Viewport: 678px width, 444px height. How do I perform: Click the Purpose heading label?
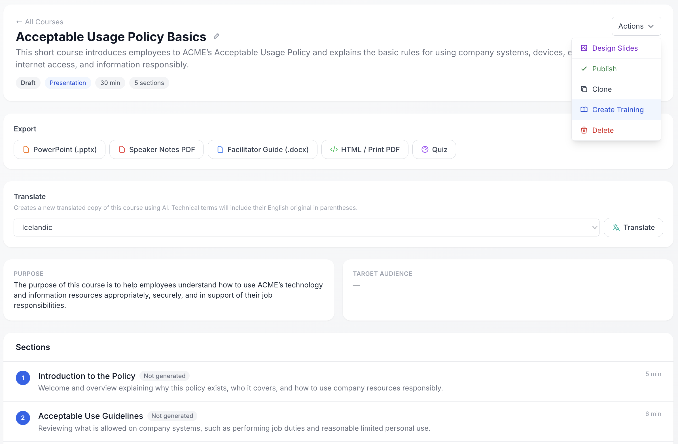(29, 274)
